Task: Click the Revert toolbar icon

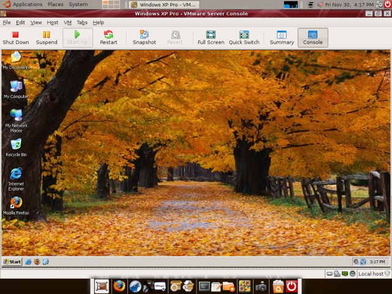Action: click(x=176, y=35)
